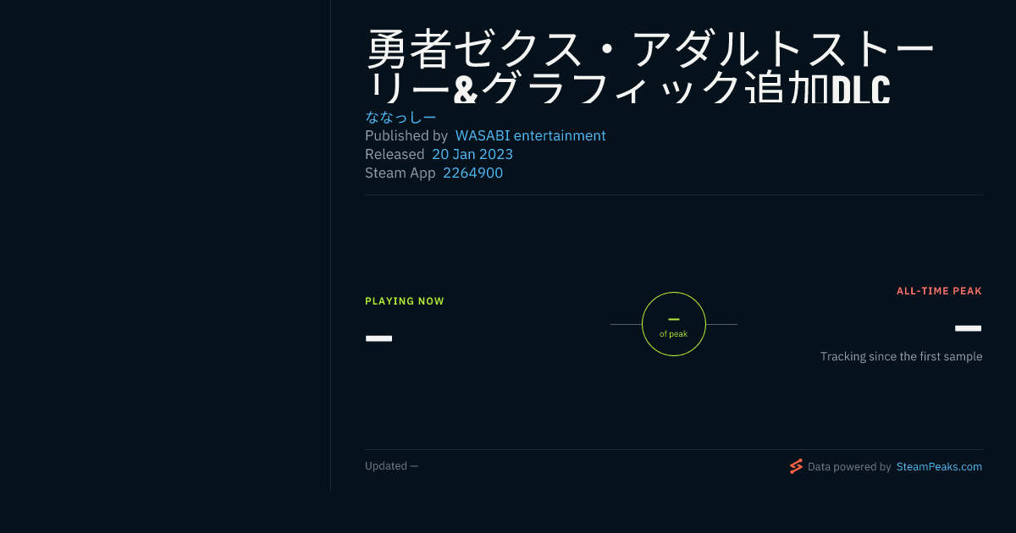Open the WASABI entertainment publisher link

pyautogui.click(x=531, y=135)
